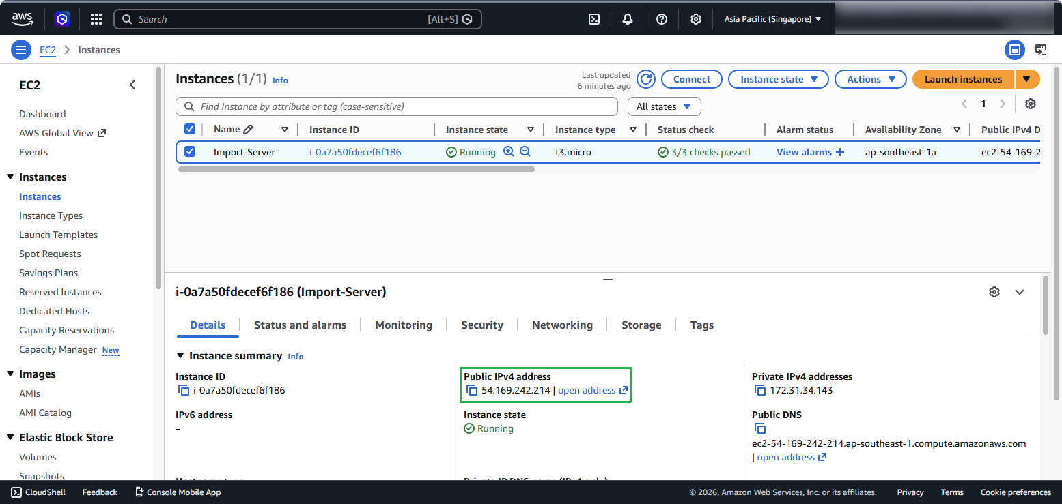Click the Connect button
The height and width of the screenshot is (504, 1062).
coord(692,79)
